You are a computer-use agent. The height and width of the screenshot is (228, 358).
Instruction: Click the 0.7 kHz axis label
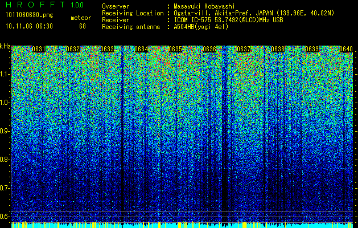pos(4,188)
